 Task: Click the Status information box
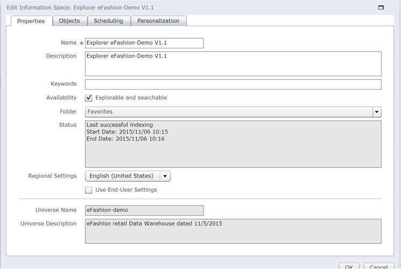click(233, 144)
